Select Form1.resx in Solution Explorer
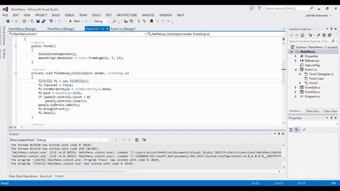 pyautogui.click(x=317, y=79)
